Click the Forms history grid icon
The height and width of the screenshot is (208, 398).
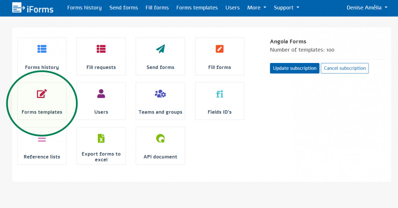(x=42, y=49)
